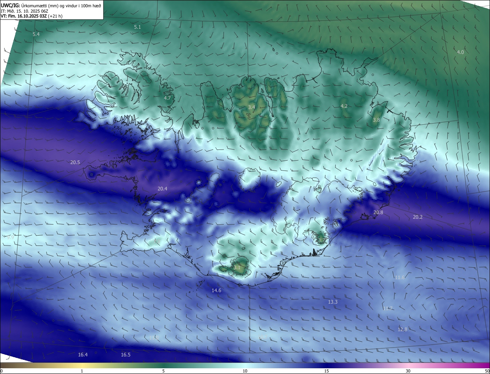The width and height of the screenshot is (490, 374).
Task: Click the color scale tick labeled 5
Action: point(163,371)
